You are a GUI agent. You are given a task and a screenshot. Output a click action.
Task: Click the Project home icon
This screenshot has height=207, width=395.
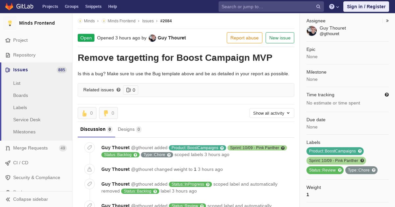click(8, 40)
